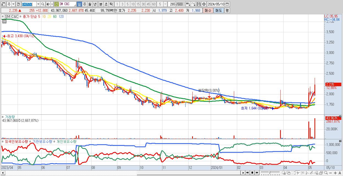Expand the custom interval dropdown

[x=165, y=4]
